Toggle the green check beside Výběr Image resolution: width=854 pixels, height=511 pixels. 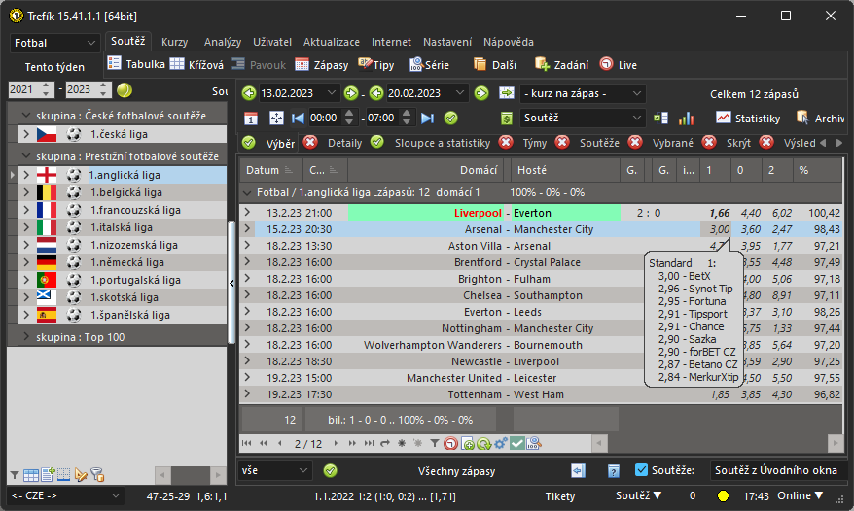pos(249,143)
